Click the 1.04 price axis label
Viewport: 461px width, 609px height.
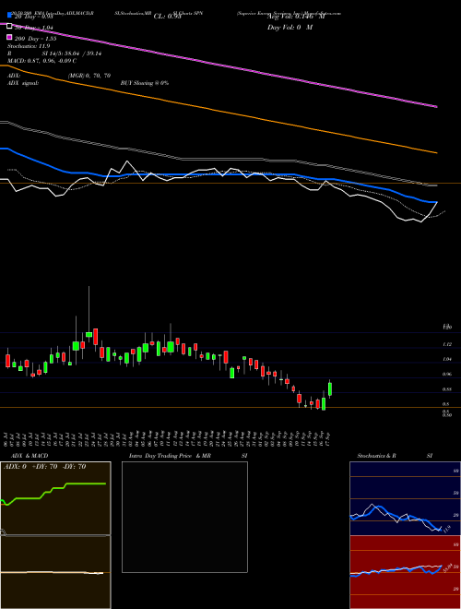pos(447,359)
